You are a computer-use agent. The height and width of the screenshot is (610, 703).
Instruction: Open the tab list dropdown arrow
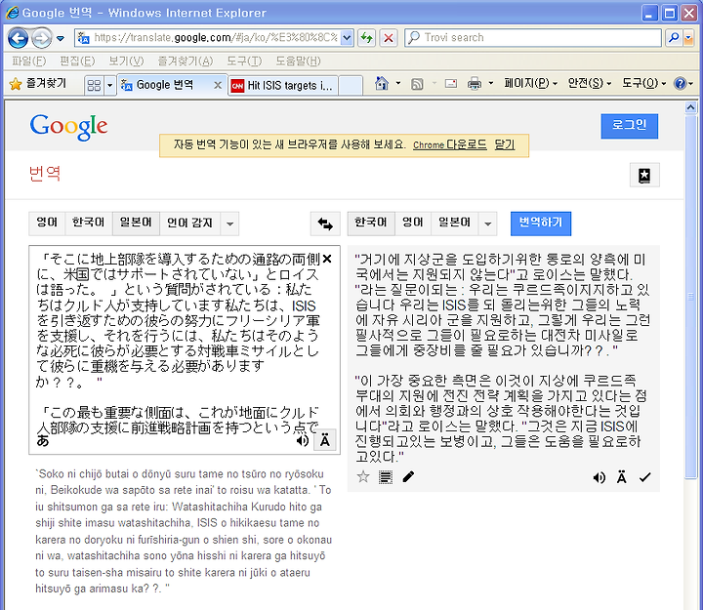point(109,85)
